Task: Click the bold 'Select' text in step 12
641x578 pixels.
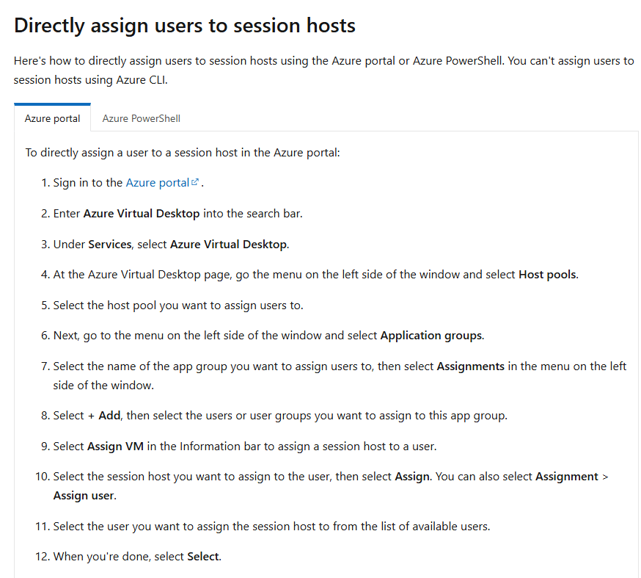Action: [x=203, y=557]
